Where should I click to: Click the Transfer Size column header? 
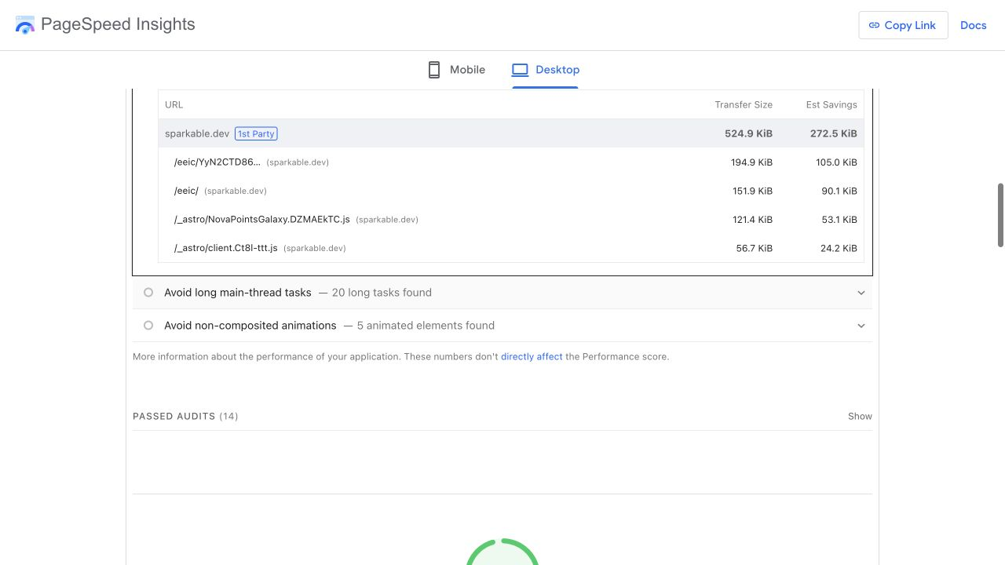[x=744, y=104]
